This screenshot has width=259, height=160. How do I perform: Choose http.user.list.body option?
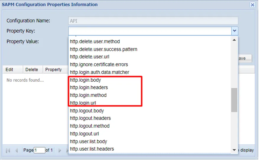click(x=150, y=141)
